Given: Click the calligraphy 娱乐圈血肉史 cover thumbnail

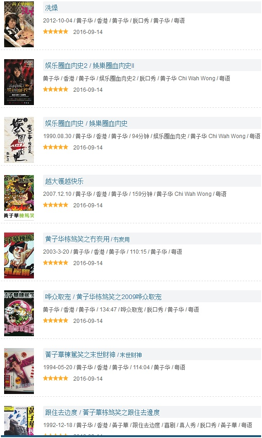Looking at the screenshot, I should 19,140.
